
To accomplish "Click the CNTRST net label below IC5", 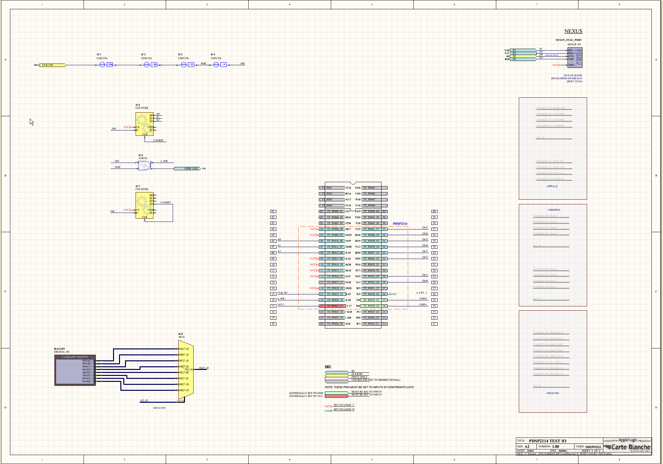I will coord(158,140).
